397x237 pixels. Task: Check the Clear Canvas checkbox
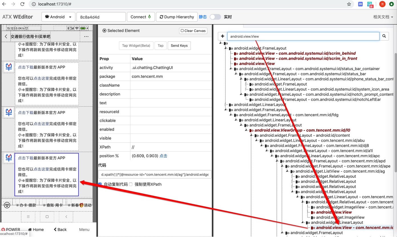(x=182, y=31)
